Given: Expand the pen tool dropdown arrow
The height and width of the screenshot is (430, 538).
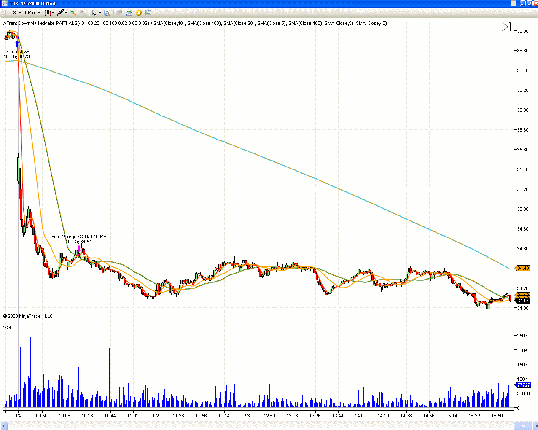Looking at the screenshot, I should [x=66, y=13].
